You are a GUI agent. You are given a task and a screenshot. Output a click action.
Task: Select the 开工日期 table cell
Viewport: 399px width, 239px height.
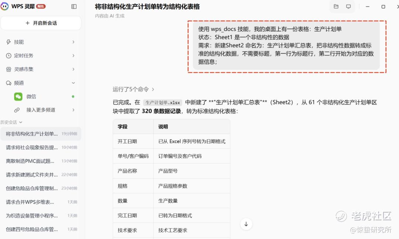point(133,141)
